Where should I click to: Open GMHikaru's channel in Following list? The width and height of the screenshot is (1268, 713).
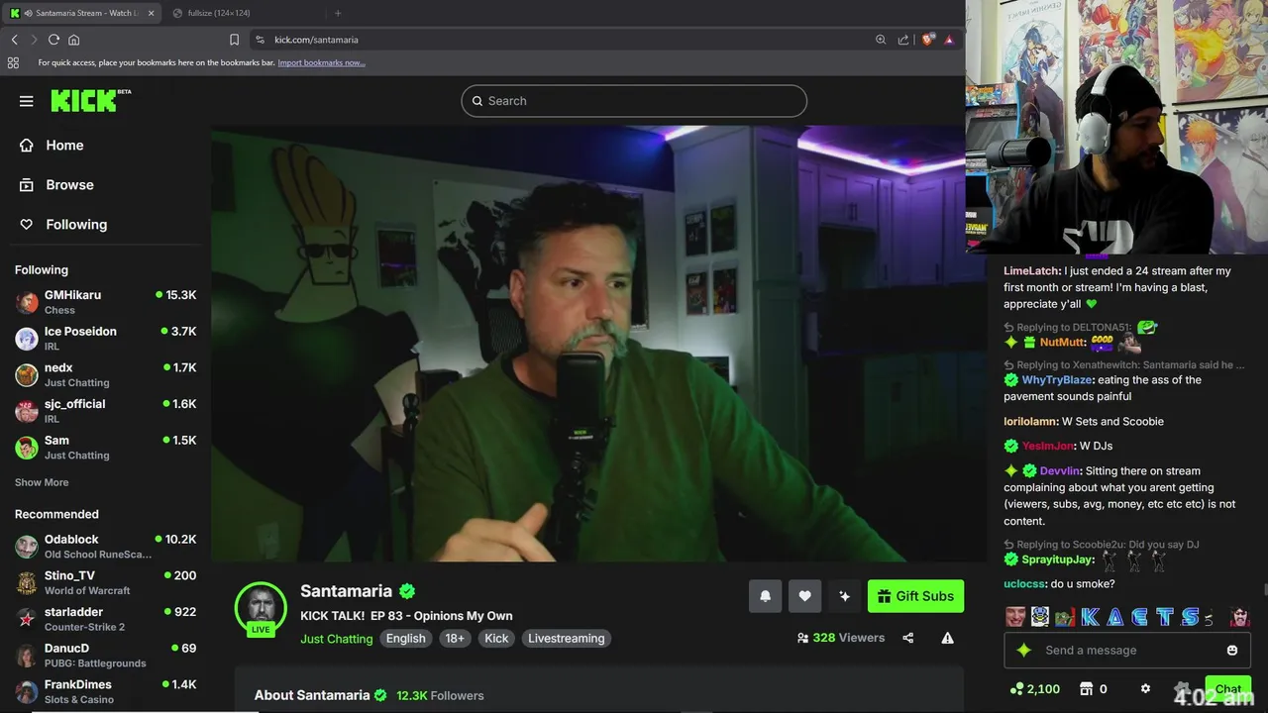coord(106,302)
